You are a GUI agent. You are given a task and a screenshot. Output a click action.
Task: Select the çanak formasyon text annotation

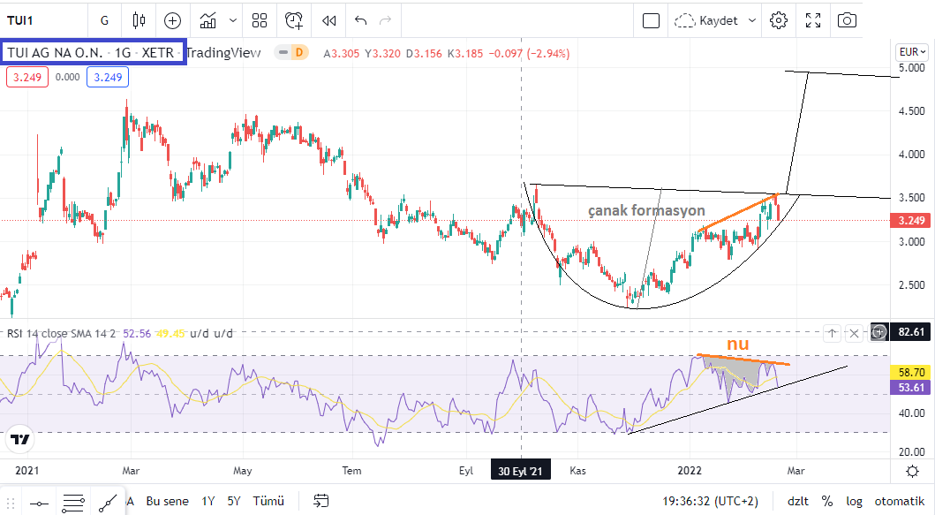pyautogui.click(x=646, y=210)
